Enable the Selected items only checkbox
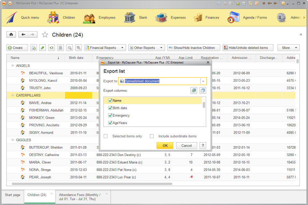 tap(106, 136)
